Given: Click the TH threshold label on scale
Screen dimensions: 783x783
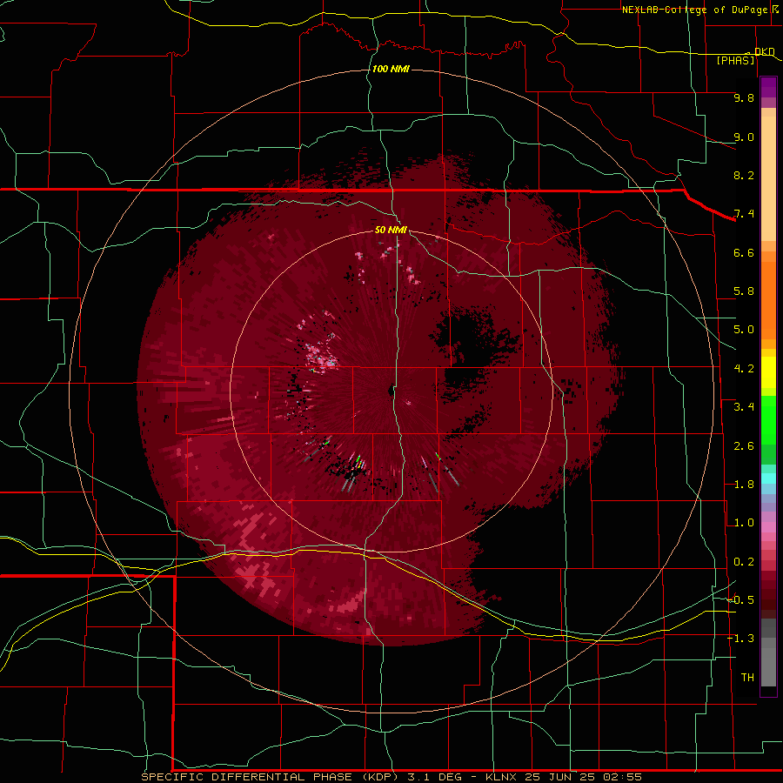Looking at the screenshot, I should [x=747, y=678].
